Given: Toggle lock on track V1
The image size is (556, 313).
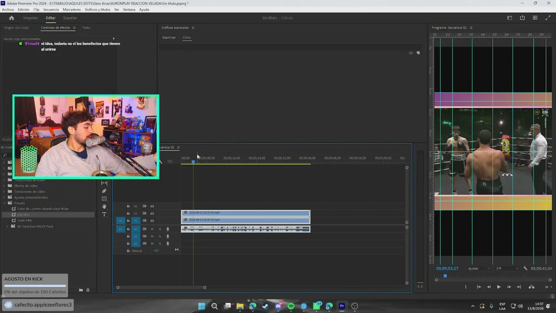Looking at the screenshot, I should [128, 220].
